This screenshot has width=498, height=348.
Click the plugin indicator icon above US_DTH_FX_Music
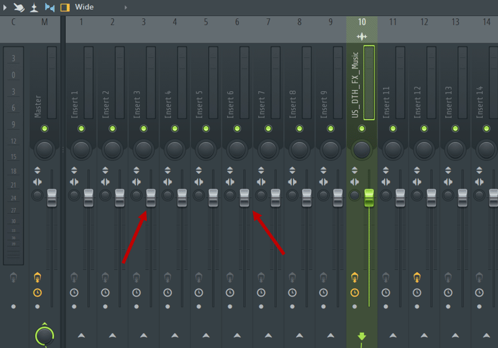pyautogui.click(x=361, y=36)
